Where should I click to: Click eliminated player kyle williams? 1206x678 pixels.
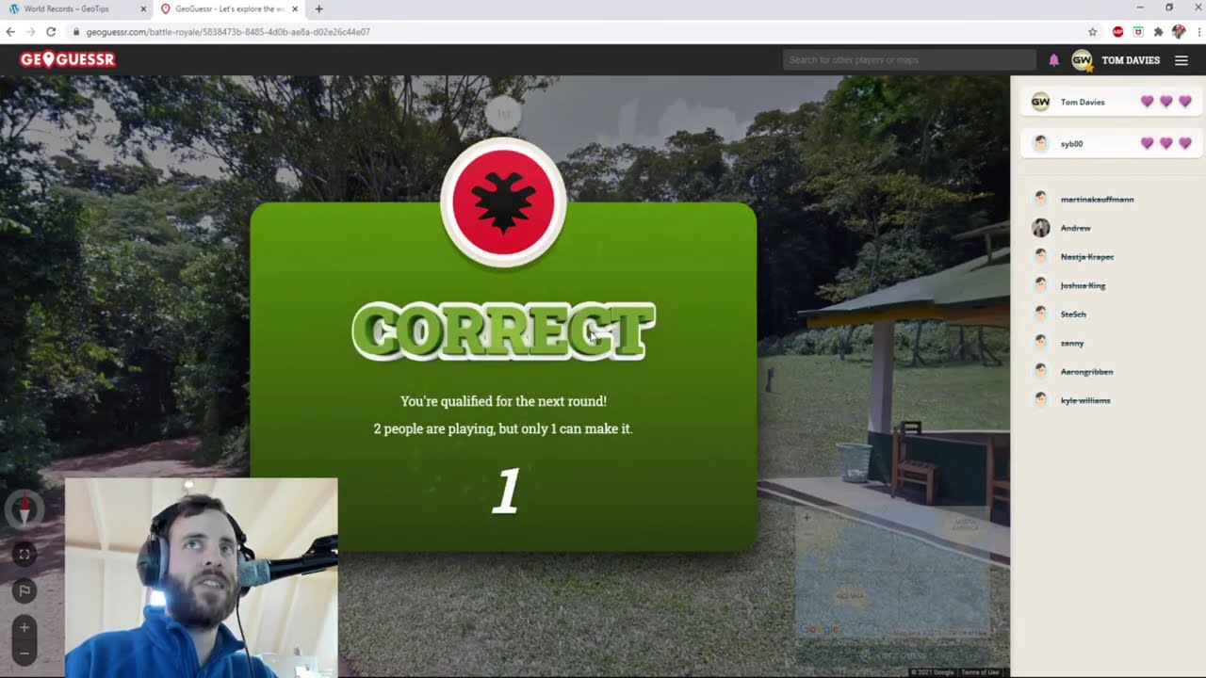coord(1085,400)
